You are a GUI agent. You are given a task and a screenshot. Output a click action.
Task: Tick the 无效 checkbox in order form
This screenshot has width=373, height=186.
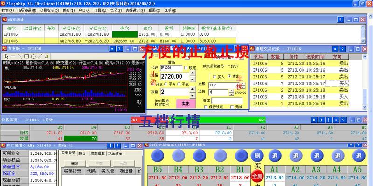pos(232,107)
